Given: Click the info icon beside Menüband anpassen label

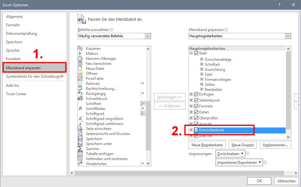Looking at the screenshot, I should tap(226, 30).
